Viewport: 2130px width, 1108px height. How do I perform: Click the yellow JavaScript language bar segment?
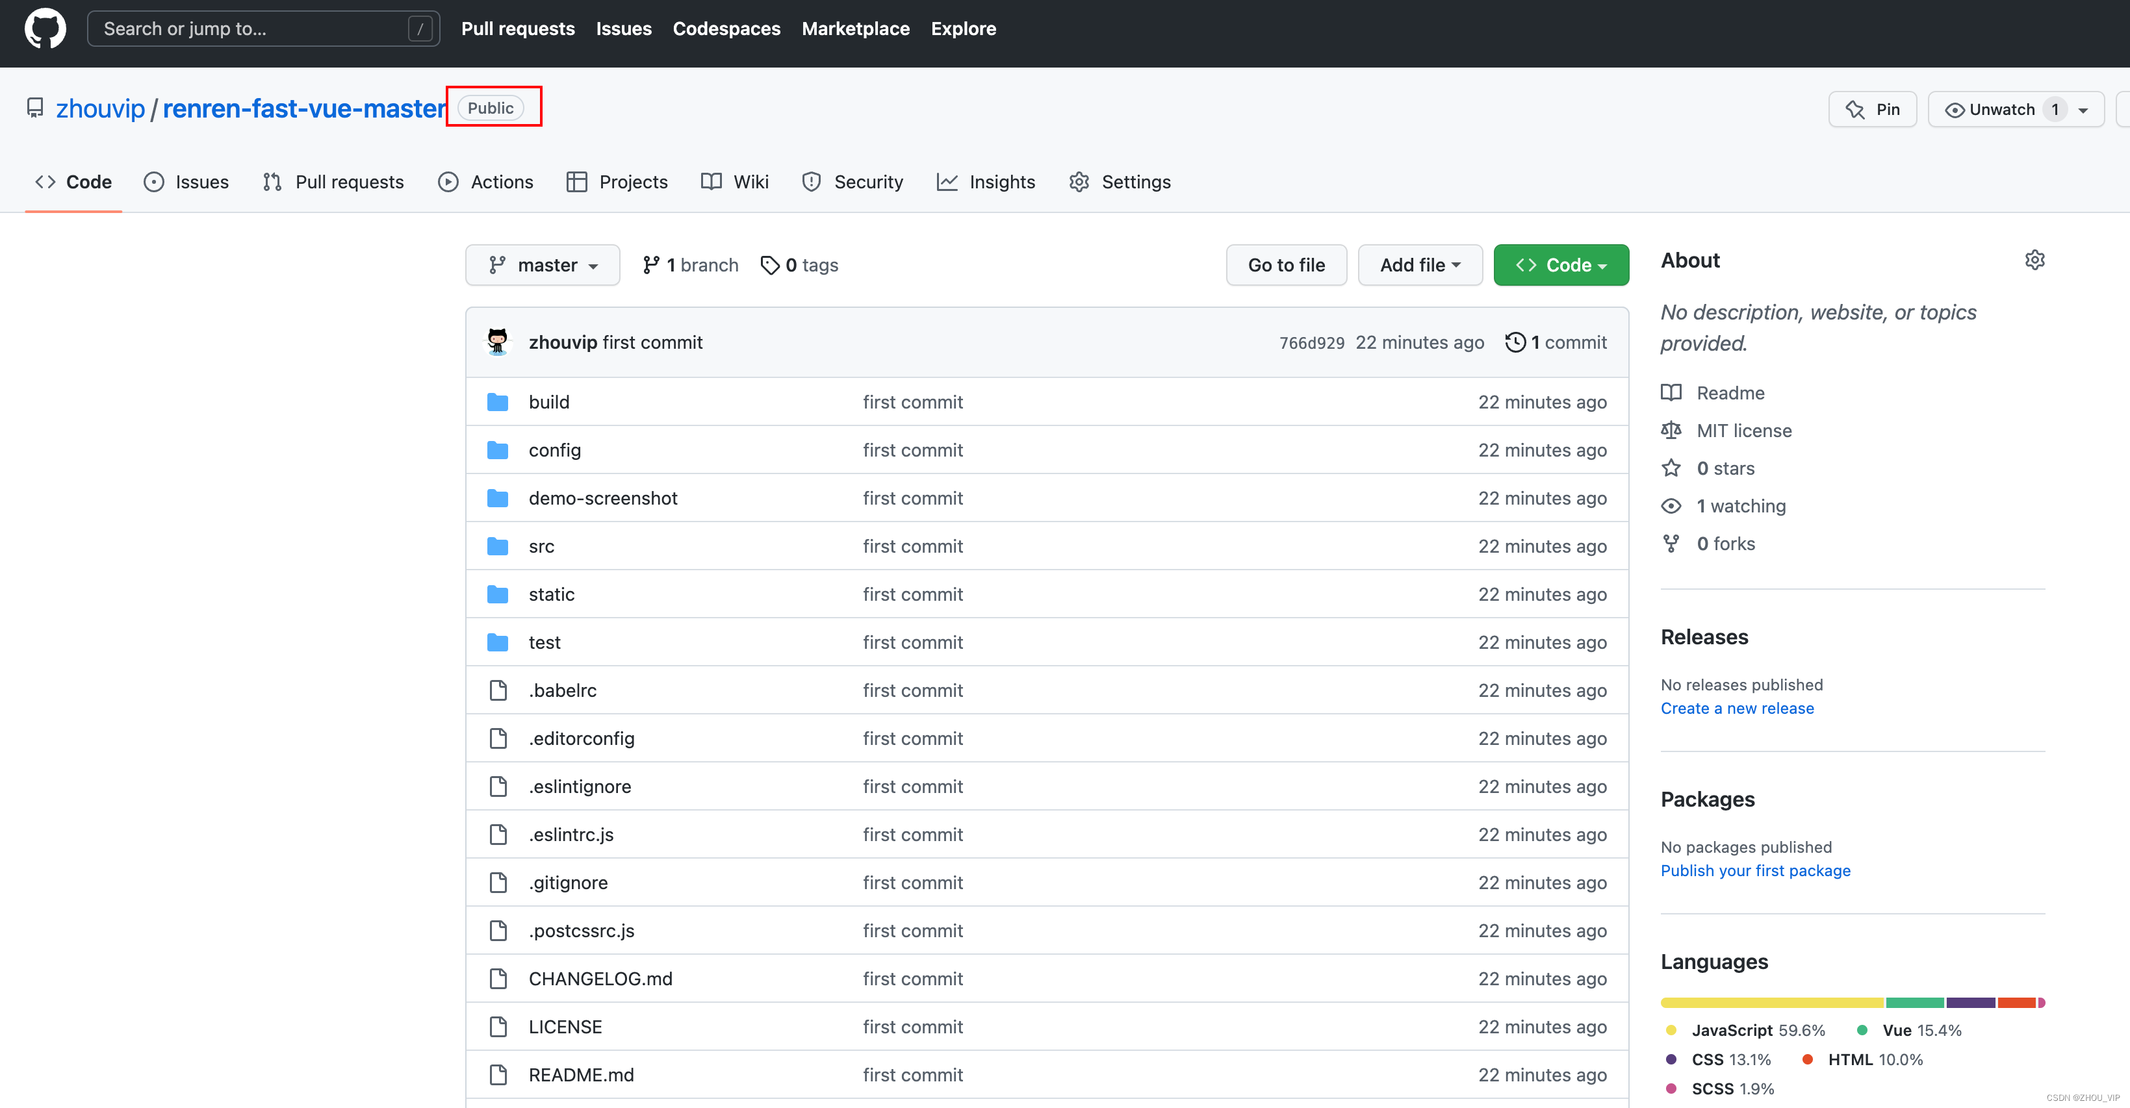1771,1002
